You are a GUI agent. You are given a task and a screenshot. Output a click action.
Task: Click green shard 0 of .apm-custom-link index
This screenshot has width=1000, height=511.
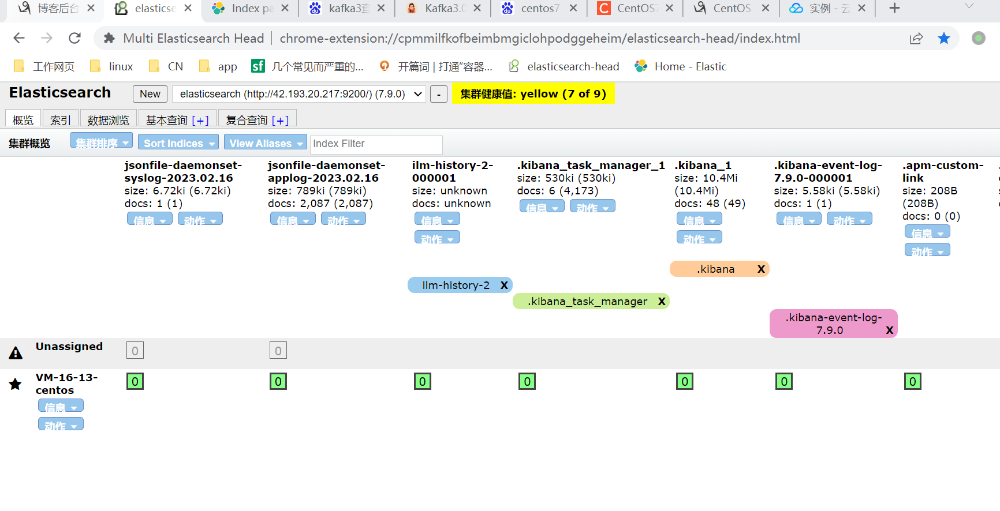click(913, 382)
